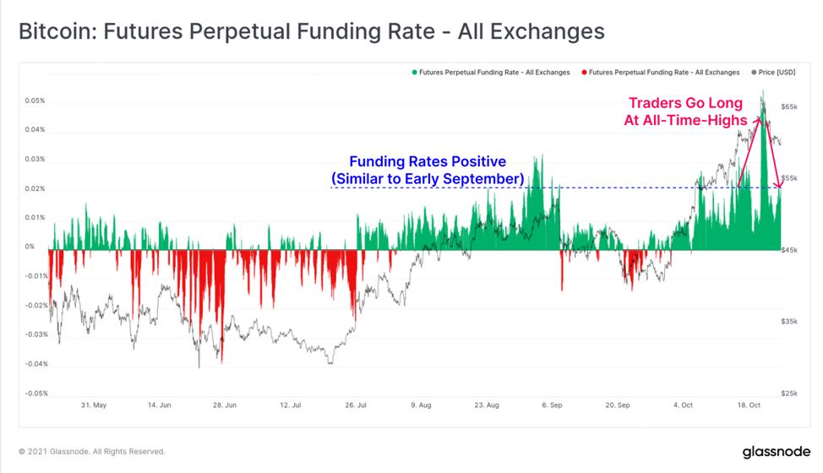Click the blue dashed threshold line
823x473 pixels.
(556, 188)
